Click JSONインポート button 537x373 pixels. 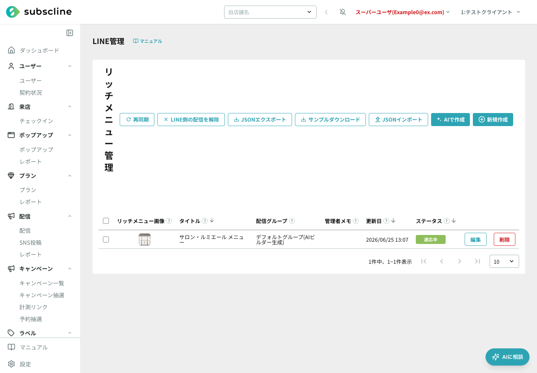pyautogui.click(x=398, y=120)
